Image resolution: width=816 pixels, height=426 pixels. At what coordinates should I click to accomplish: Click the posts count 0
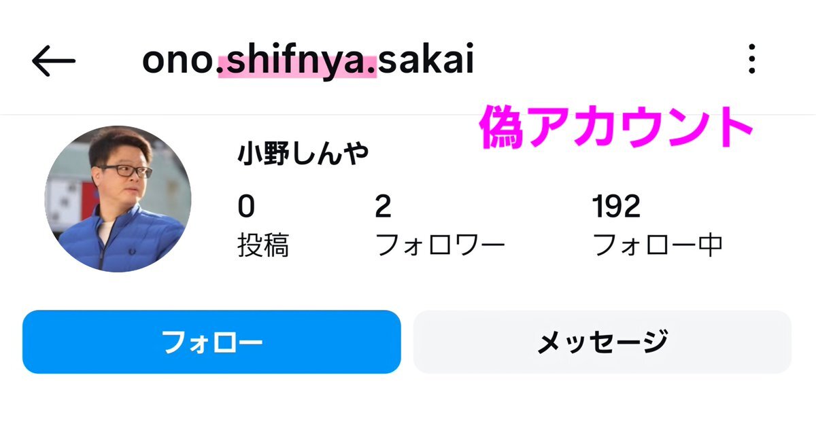tap(246, 207)
